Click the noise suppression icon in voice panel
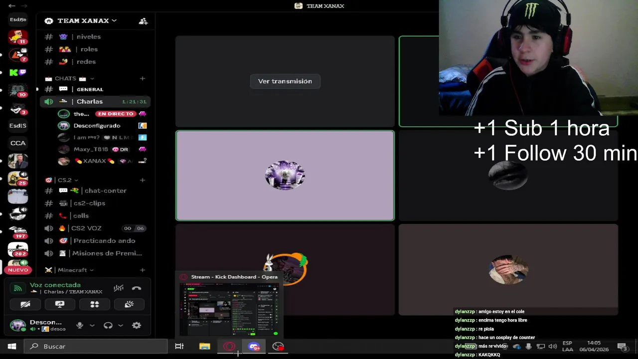The image size is (638, 359). coord(118,288)
